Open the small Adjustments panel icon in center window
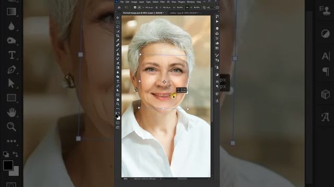This screenshot has height=187, width=334. 217,74
